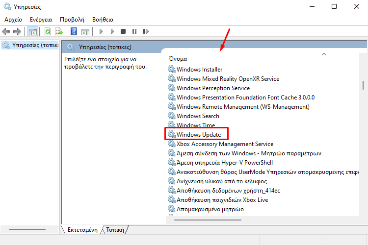Open the Αρχείο menu
The height and width of the screenshot is (245, 368).
[x=13, y=20]
